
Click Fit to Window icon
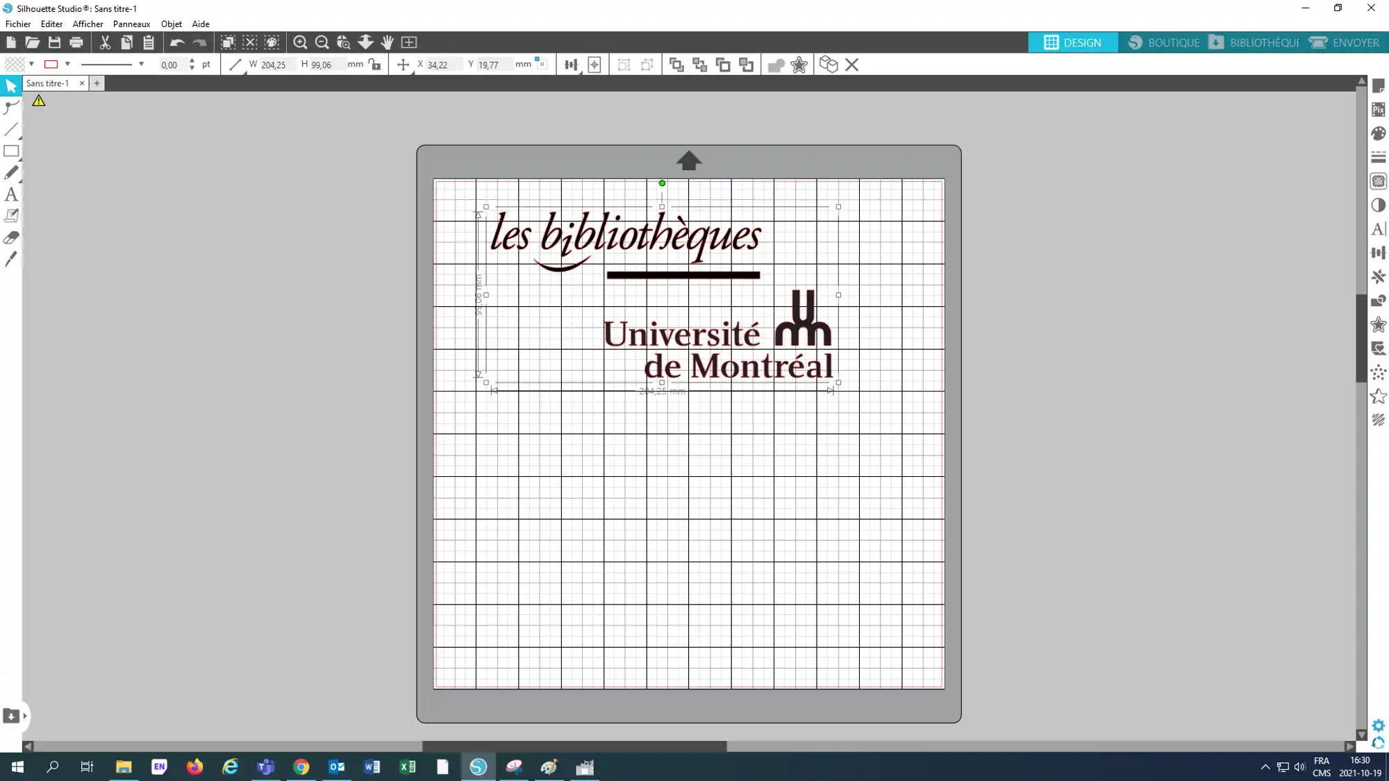(x=409, y=42)
